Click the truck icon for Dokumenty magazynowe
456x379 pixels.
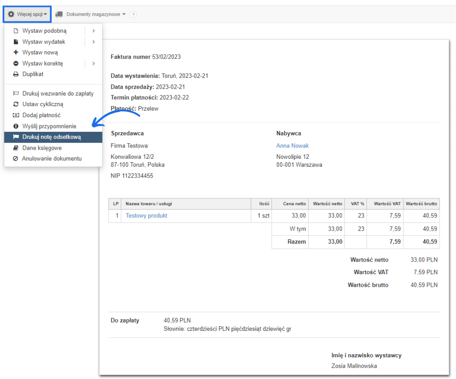(x=59, y=14)
